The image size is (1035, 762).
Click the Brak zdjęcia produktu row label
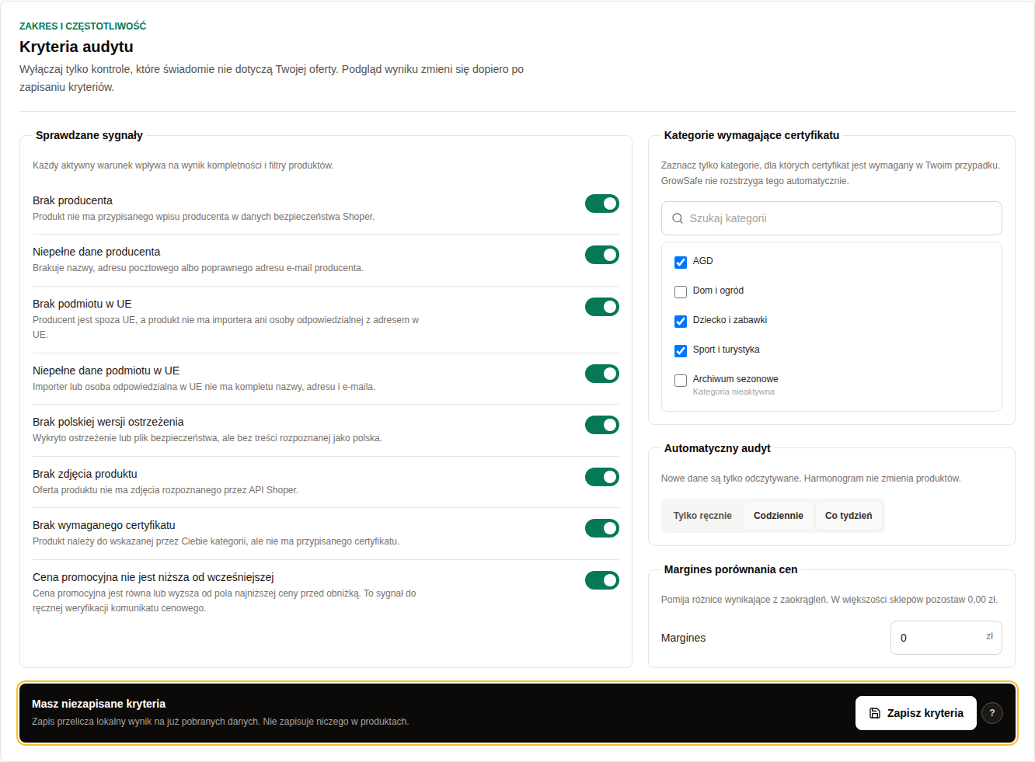85,474
